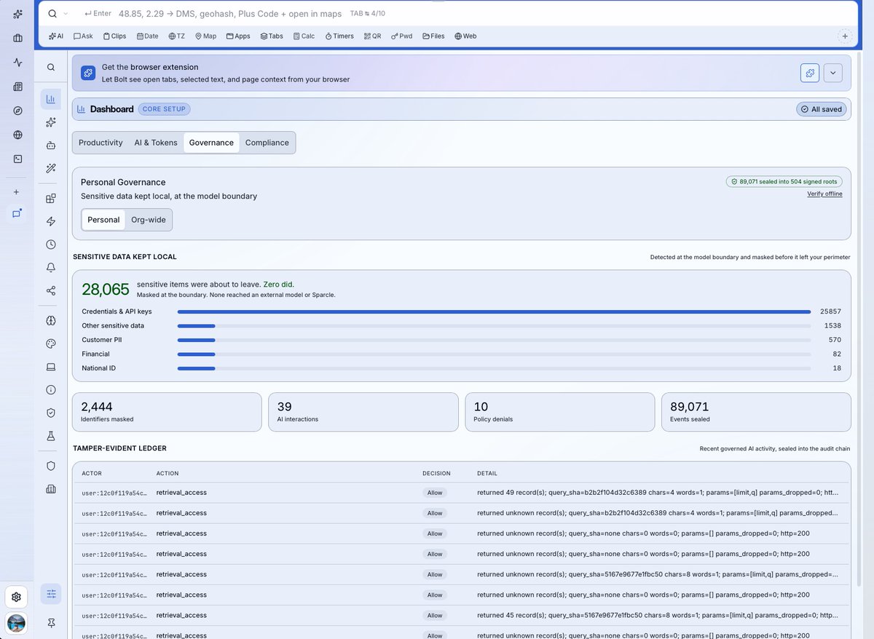Open the terminal icon in the left rail
This screenshot has height=639, width=874.
(17, 159)
